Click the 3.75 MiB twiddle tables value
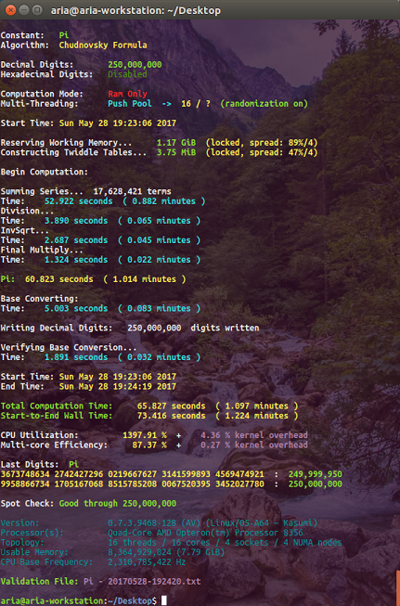This screenshot has height=606, width=400. [175, 152]
